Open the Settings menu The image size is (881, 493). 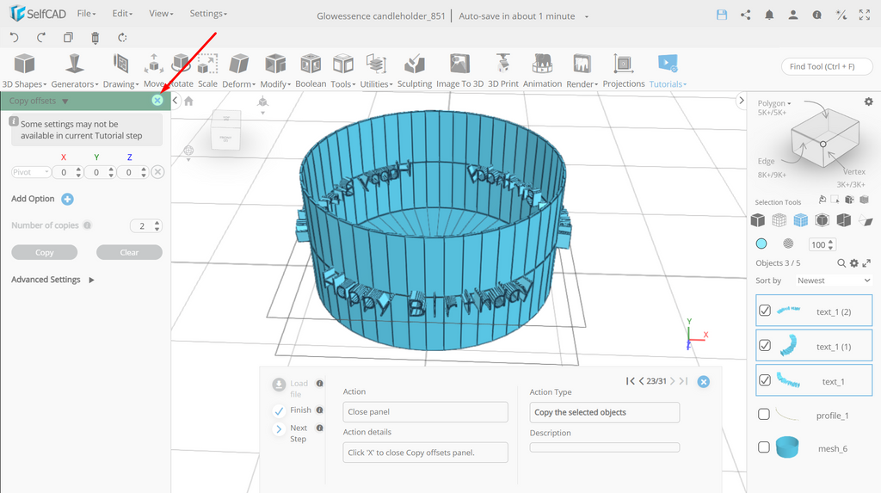208,14
